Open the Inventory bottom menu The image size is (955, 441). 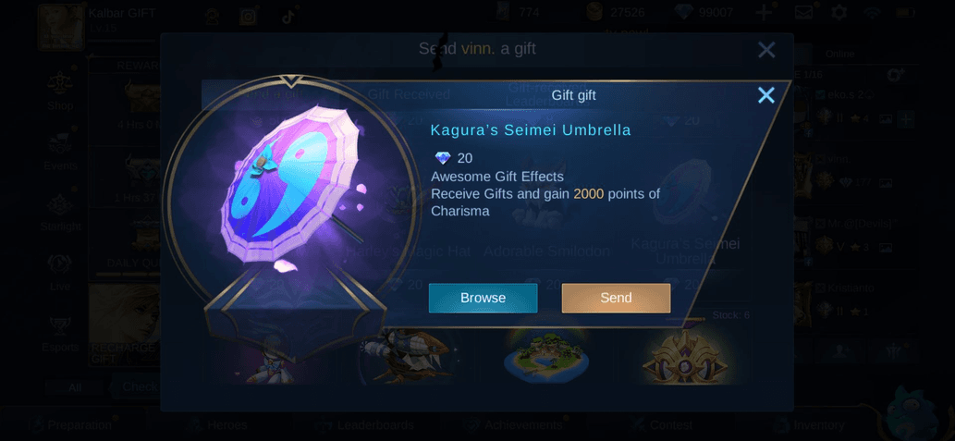point(808,425)
